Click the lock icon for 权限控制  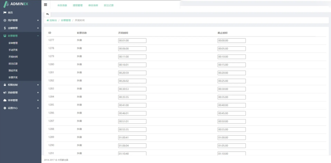[x=5, y=85]
